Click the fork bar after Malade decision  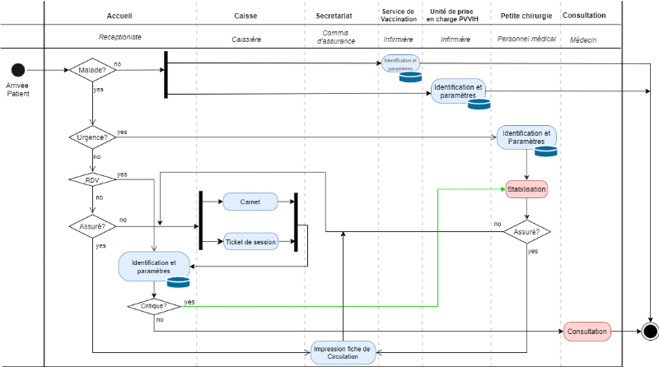tap(166, 75)
